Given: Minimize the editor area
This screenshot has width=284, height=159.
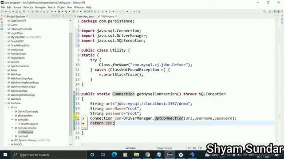Looking at the screenshot, I should click(x=275, y=15).
